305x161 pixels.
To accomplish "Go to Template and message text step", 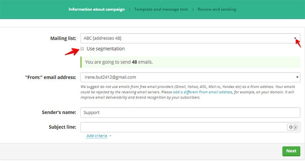I will pos(161,9).
